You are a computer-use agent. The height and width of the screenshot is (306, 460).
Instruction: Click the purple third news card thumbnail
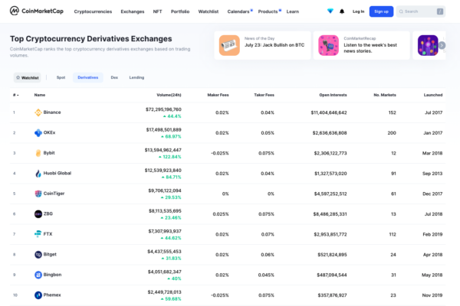(428, 45)
